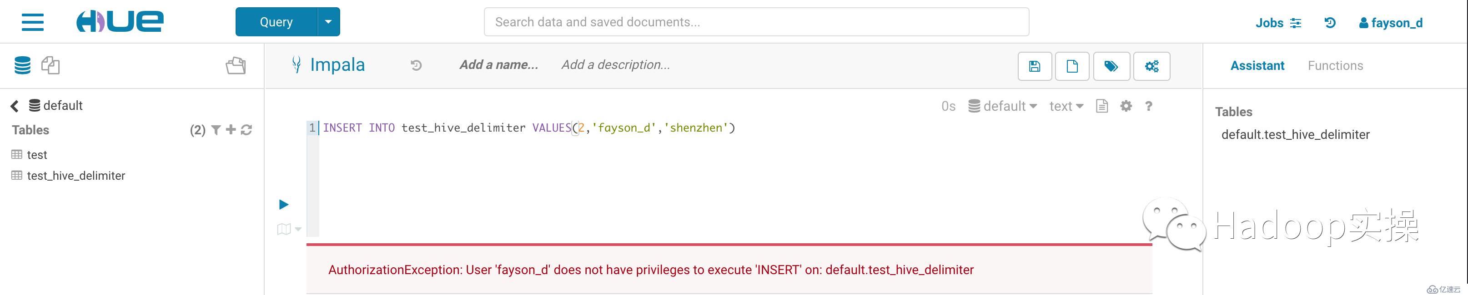Select the Assistant tab

(1257, 65)
